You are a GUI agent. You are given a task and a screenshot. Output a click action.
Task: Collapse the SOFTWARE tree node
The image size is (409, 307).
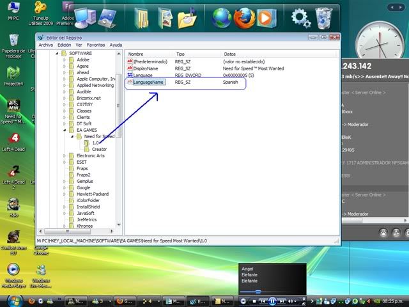57,53
